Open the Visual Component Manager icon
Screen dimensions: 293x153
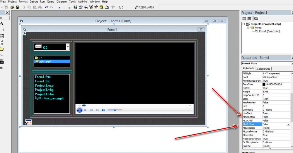(x=107, y=8)
